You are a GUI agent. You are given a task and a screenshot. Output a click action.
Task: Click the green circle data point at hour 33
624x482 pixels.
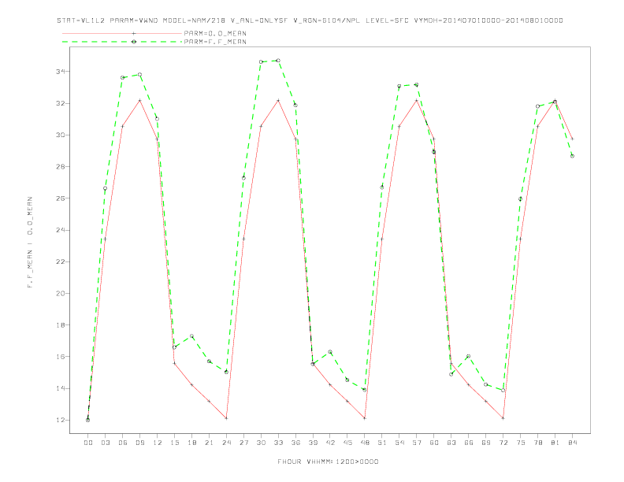point(278,61)
